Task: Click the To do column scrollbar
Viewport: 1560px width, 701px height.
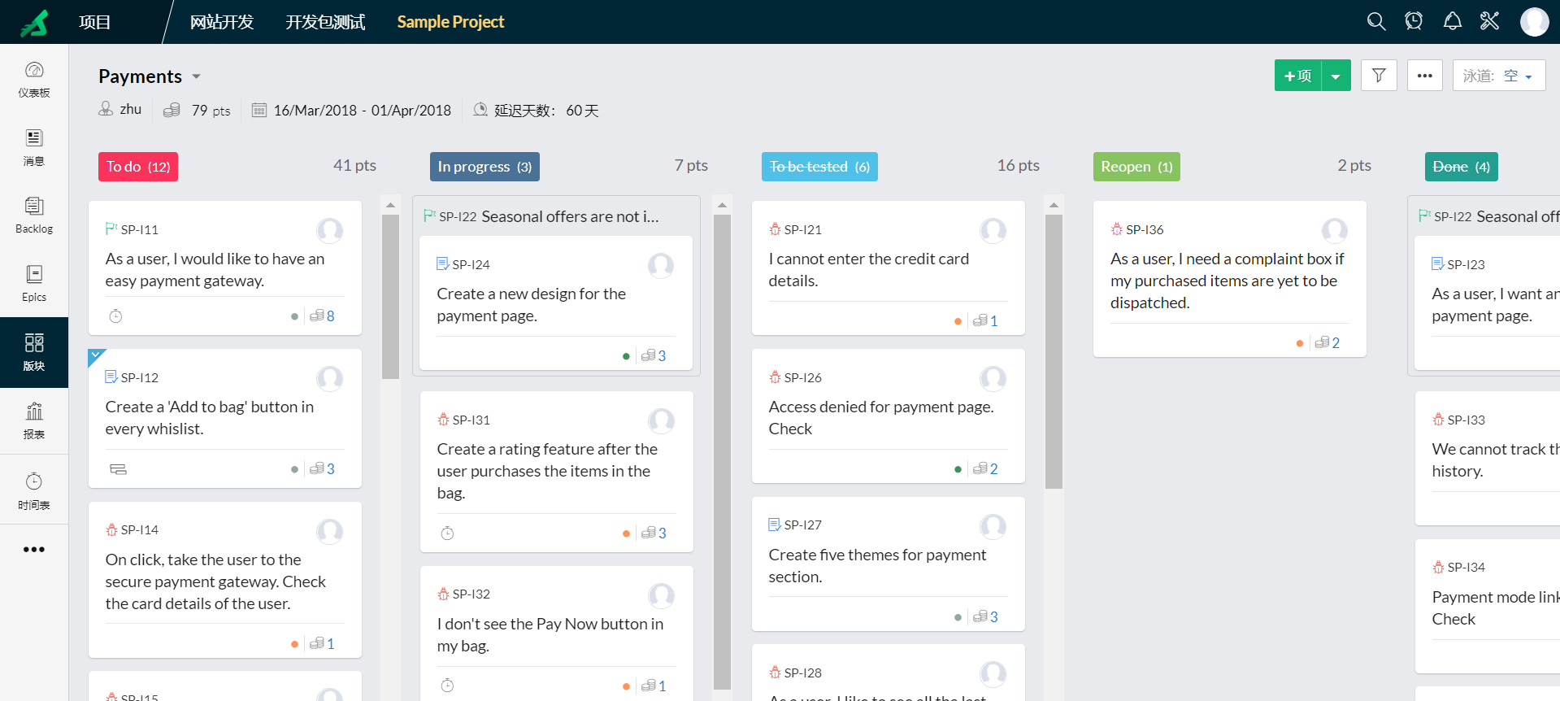Action: (x=390, y=297)
